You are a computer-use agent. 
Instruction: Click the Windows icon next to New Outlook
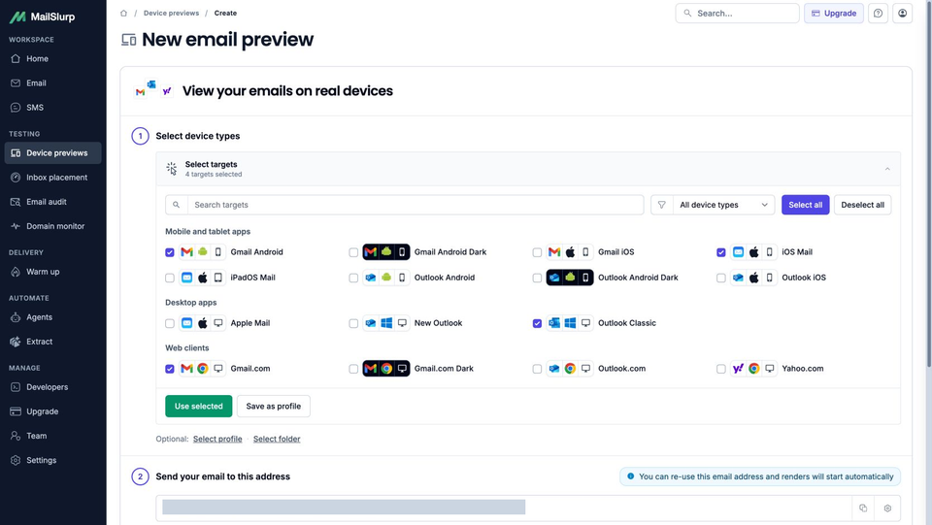click(x=386, y=323)
